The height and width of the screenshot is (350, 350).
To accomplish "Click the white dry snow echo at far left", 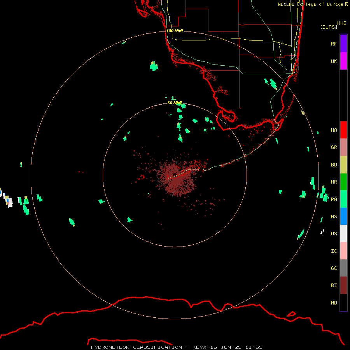I will 10,203.
